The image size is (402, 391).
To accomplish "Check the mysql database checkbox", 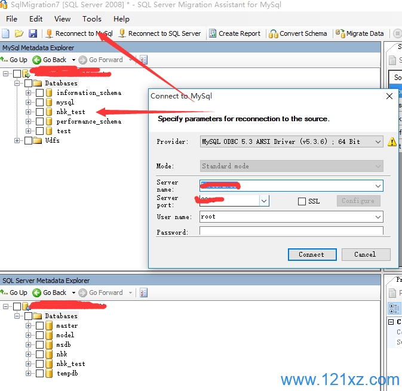I will pos(39,102).
